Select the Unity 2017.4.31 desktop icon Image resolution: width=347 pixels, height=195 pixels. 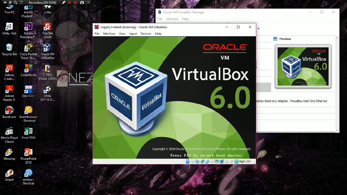coord(47,93)
